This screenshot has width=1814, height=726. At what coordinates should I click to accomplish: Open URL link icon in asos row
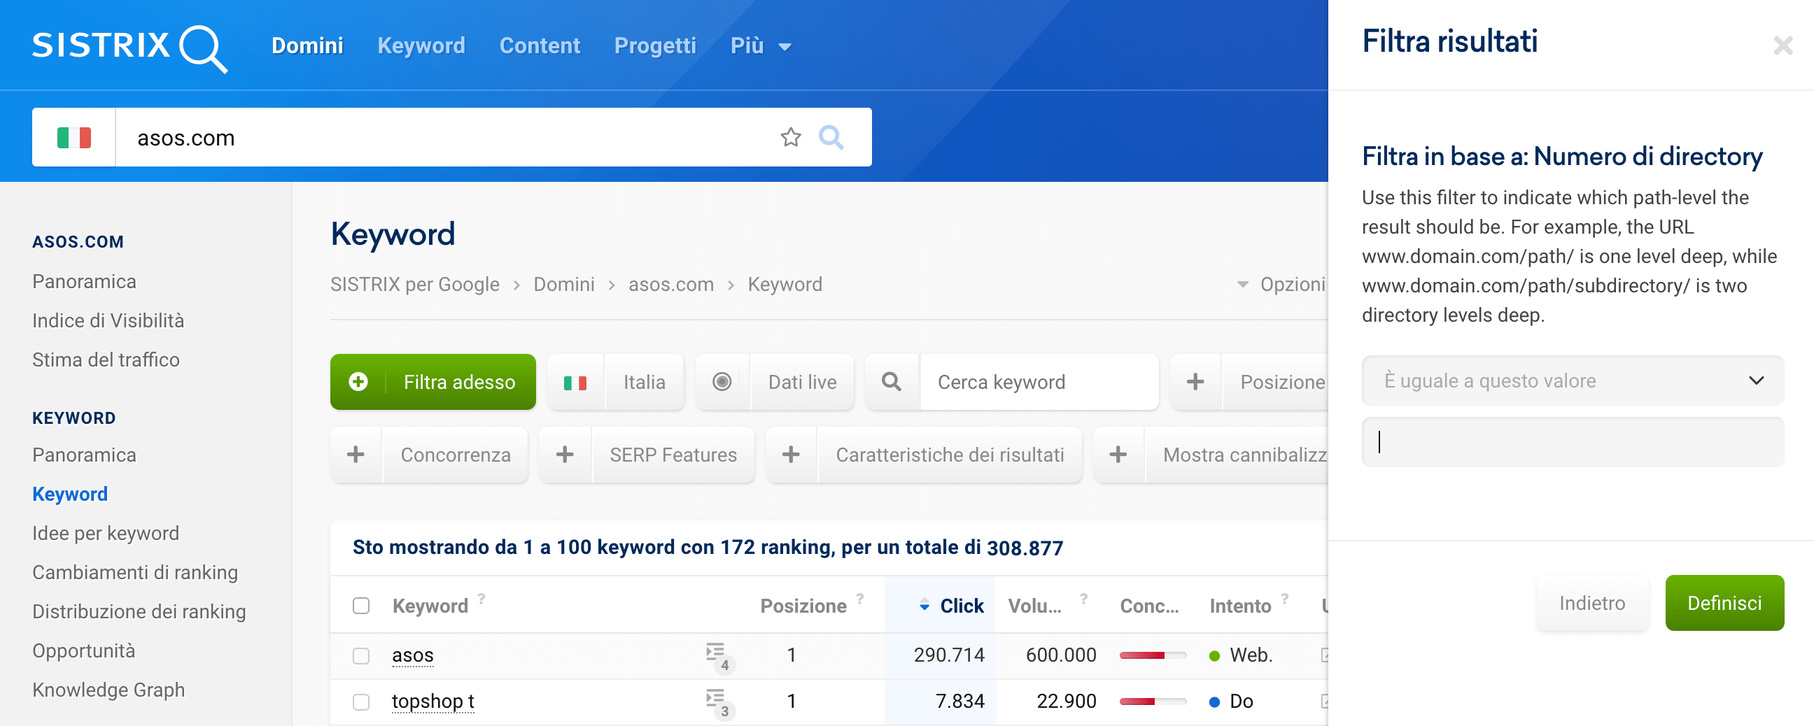pyautogui.click(x=1324, y=655)
